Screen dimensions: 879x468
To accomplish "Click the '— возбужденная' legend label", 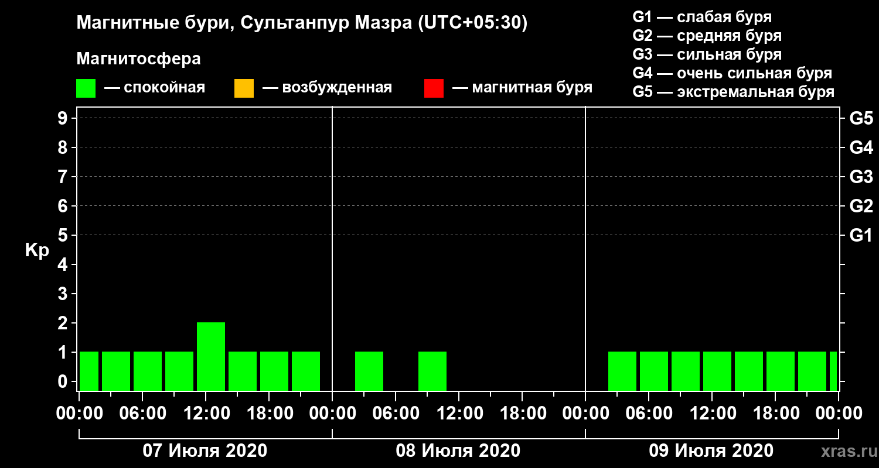I will click(x=327, y=88).
